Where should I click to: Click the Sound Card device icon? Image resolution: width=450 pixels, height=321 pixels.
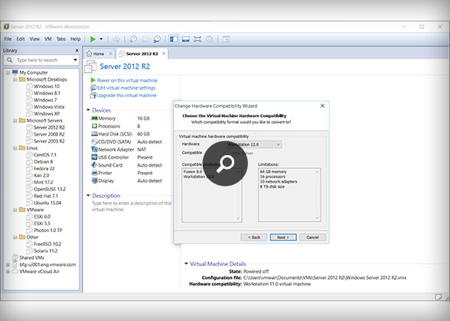(94, 165)
